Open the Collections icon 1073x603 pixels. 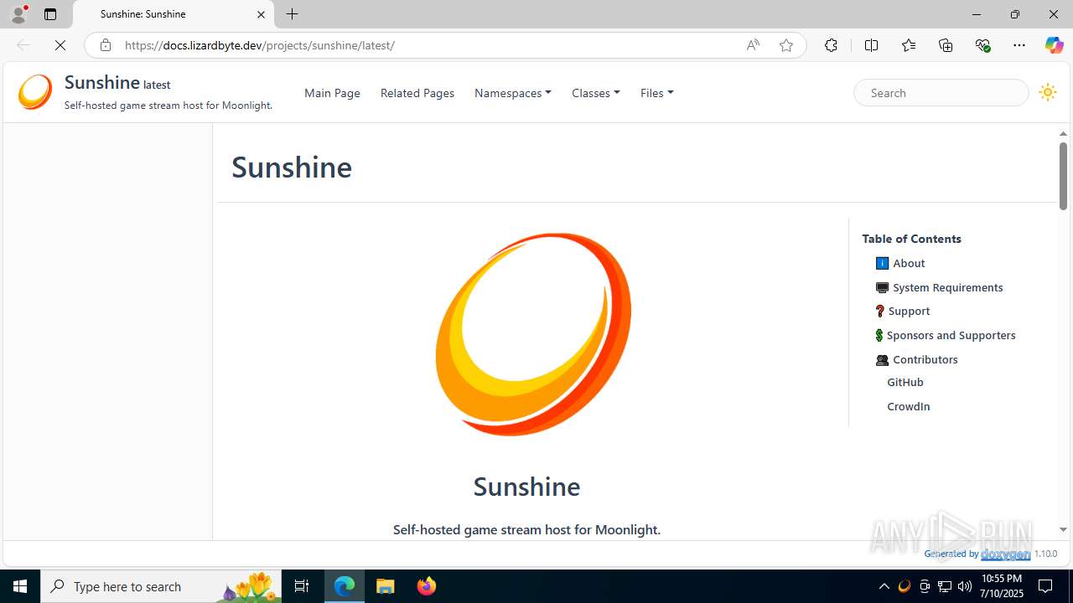pyautogui.click(x=946, y=45)
